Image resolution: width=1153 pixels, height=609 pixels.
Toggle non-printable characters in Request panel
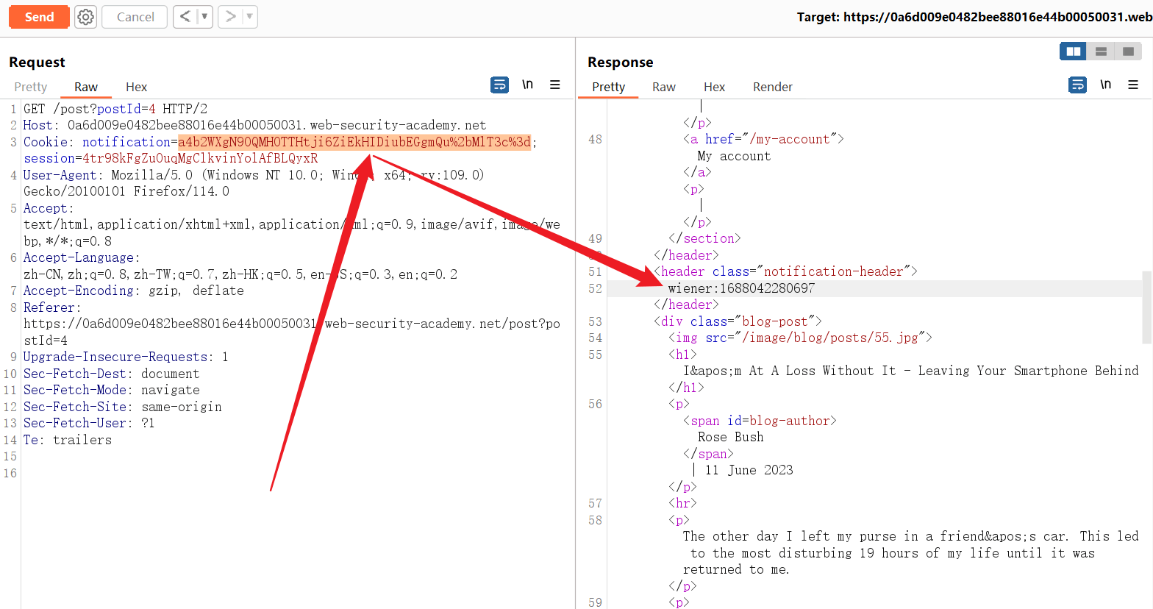pyautogui.click(x=527, y=85)
